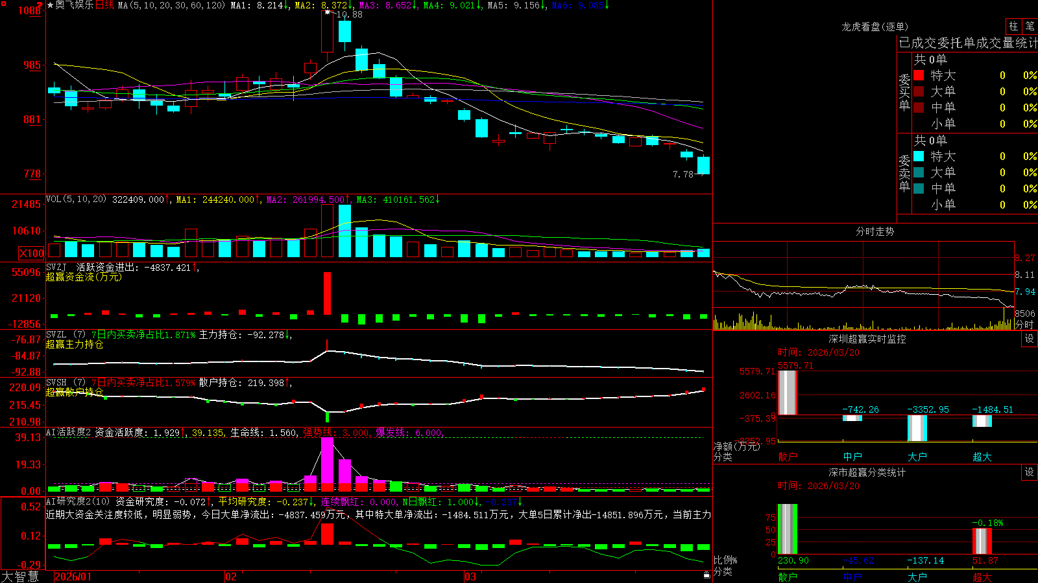1038x583 pixels.
Task: Click the 超赢资金流(万元) label
Action: point(84,277)
